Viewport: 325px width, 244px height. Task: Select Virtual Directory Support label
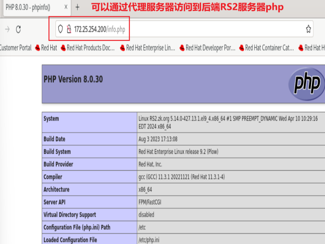[x=70, y=215]
